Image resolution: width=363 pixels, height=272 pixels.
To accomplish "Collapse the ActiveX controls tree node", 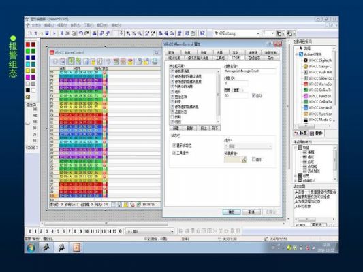I will pos(296,54).
